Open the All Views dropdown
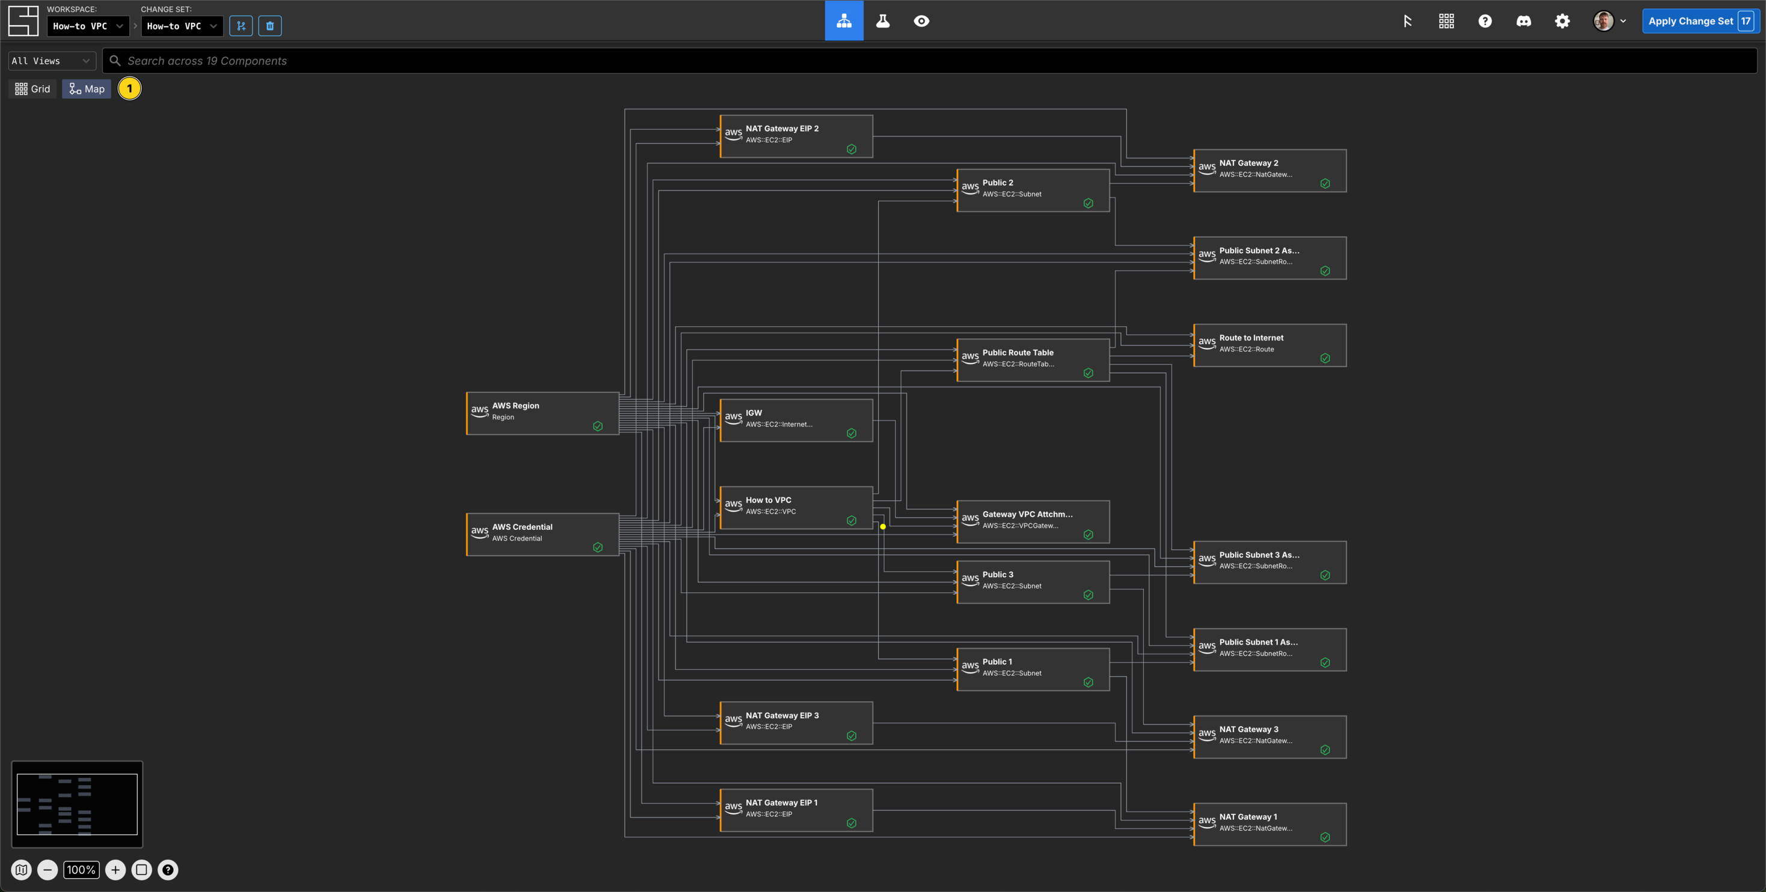1766x892 pixels. pos(52,61)
